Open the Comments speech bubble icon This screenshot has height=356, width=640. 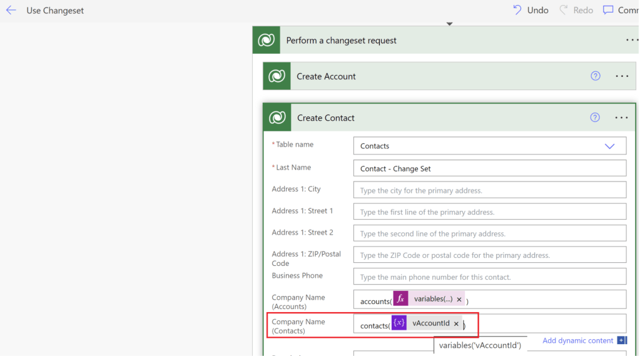pyautogui.click(x=608, y=10)
